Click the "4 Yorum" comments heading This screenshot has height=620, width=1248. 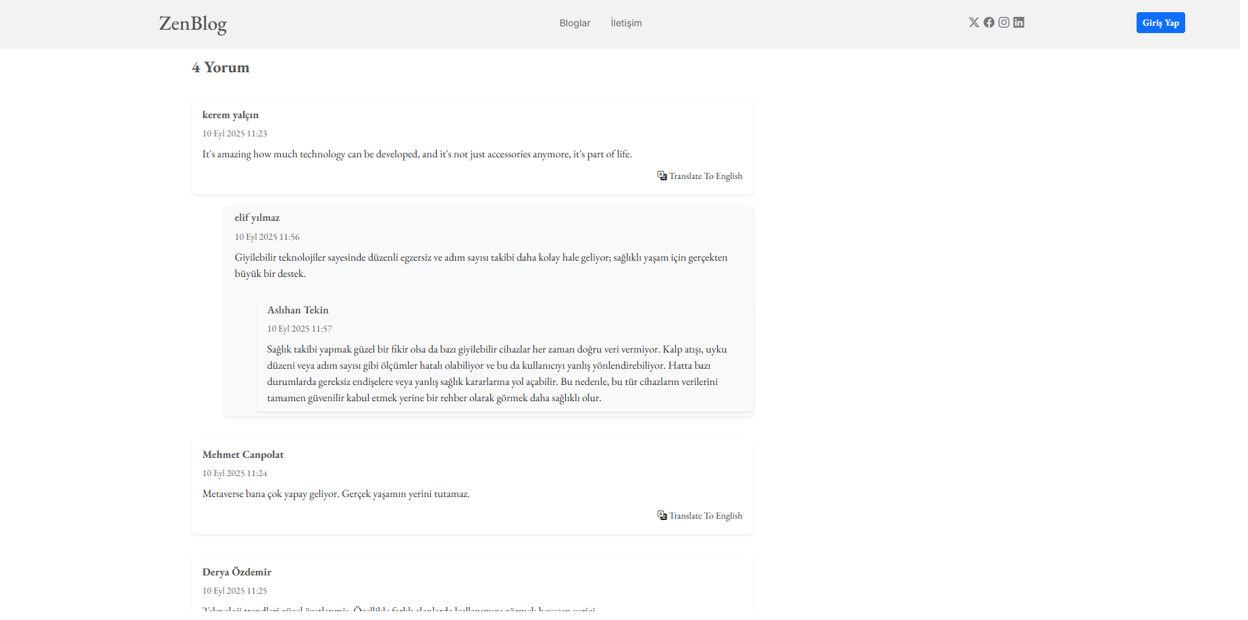point(221,68)
